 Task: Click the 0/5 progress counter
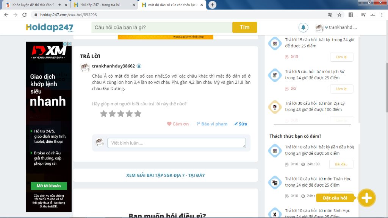(293, 89)
